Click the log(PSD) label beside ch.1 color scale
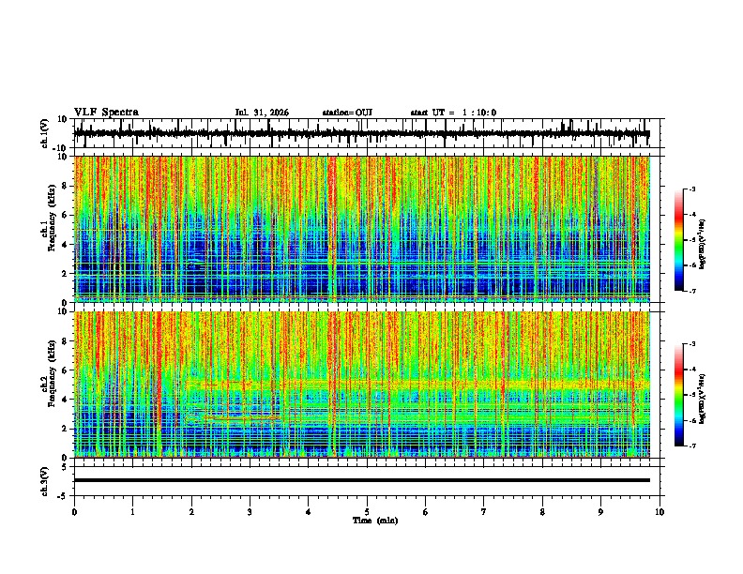Viewport: 743px width, 574px height. click(x=703, y=244)
